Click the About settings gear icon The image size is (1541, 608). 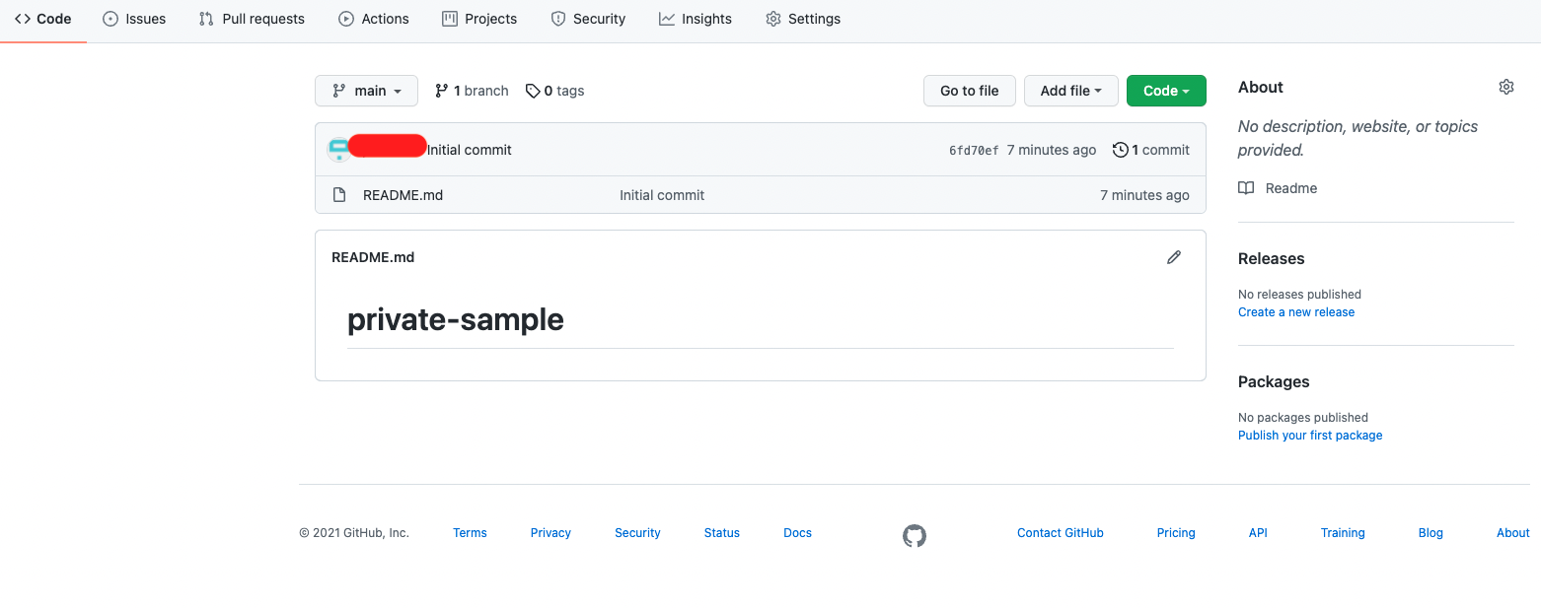pos(1506,87)
